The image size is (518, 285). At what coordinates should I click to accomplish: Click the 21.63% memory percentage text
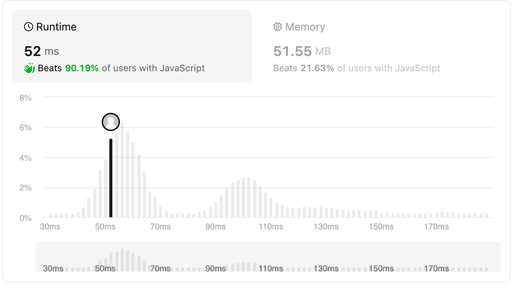317,68
